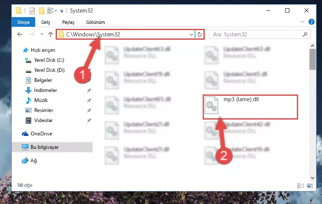322x204 pixels.
Task: Refresh the System32 folder view
Action: [x=200, y=34]
